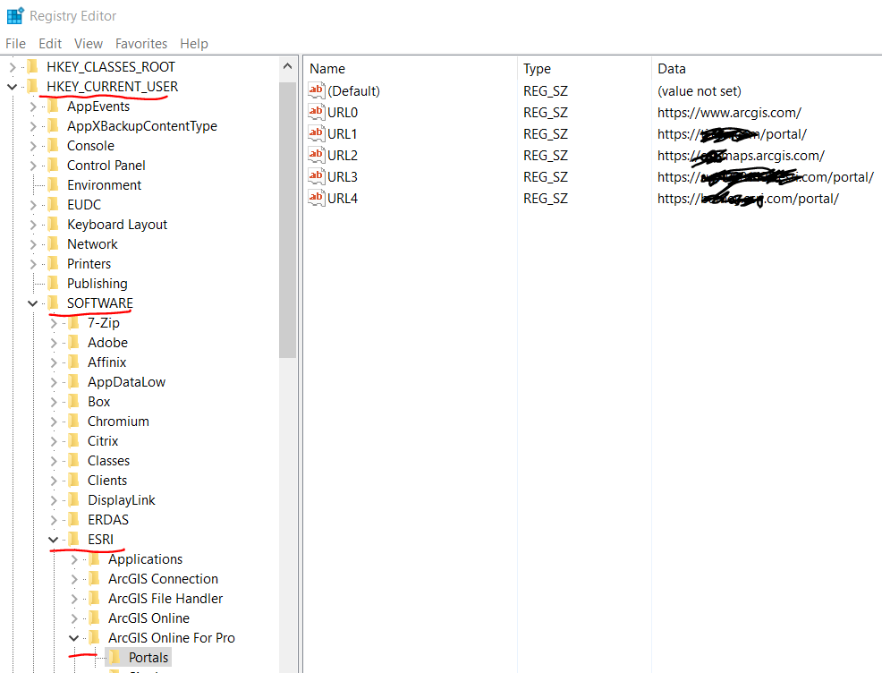Viewport: 882px width, 673px height.
Task: Click the string icon of URL1 value
Action: pos(316,133)
